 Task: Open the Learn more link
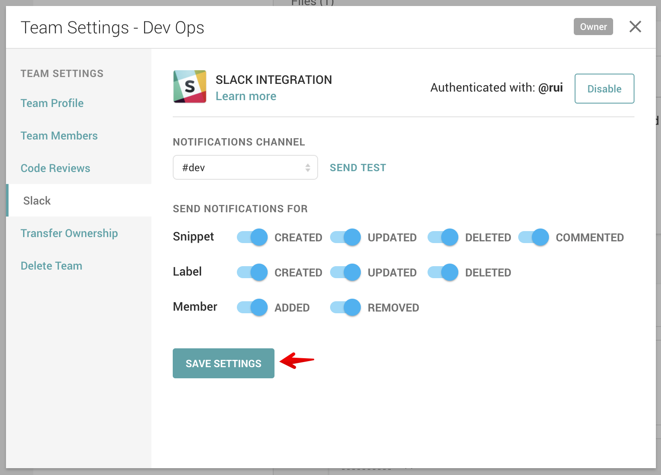[246, 96]
